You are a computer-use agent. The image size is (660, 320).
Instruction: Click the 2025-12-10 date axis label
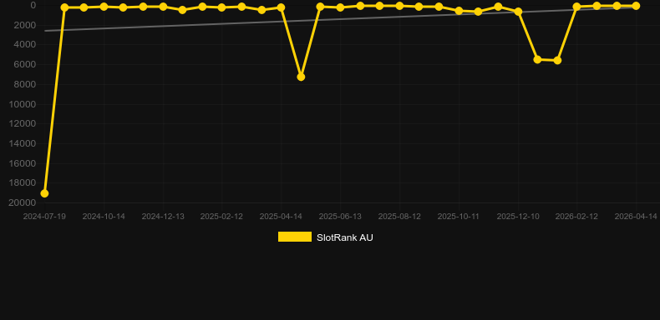coord(518,217)
